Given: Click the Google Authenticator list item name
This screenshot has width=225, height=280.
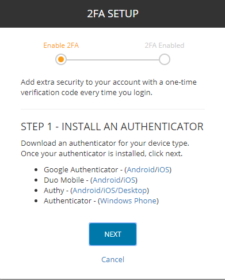Looking at the screenshot, I should 81,169.
